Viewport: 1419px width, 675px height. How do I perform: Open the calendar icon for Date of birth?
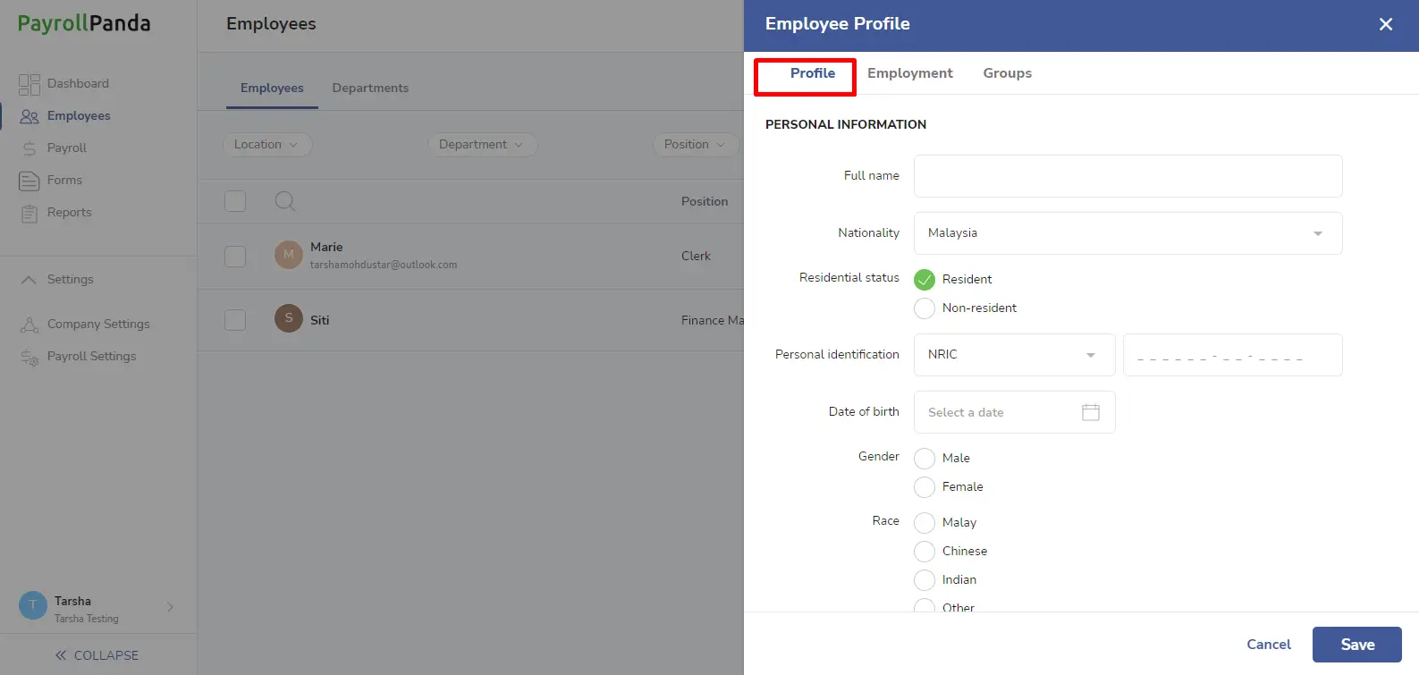(x=1091, y=412)
